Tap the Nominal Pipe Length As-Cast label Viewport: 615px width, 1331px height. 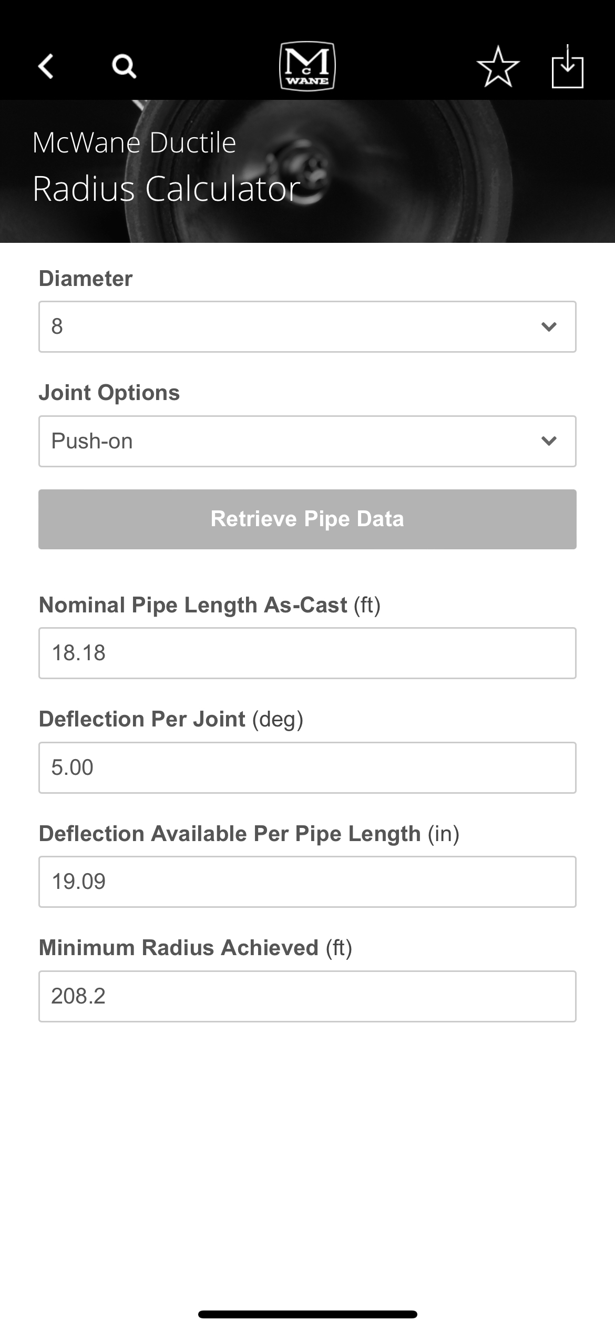click(x=210, y=605)
